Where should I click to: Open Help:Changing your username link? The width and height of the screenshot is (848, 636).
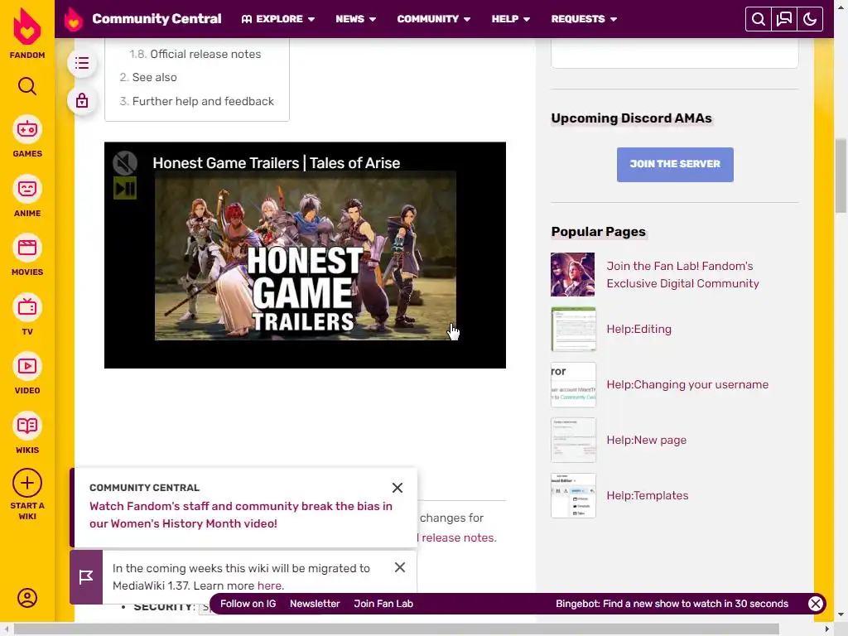pos(687,384)
